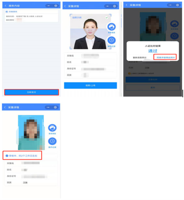This screenshot has width=184, height=200.
Task: Tap 操作记录 clock icon on 审核中 screen
Action: point(52,141)
